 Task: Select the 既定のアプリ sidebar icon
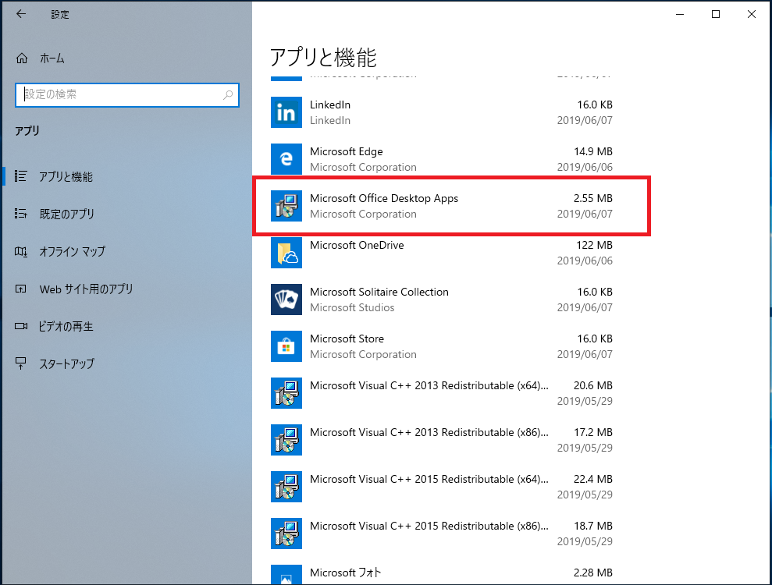[20, 214]
